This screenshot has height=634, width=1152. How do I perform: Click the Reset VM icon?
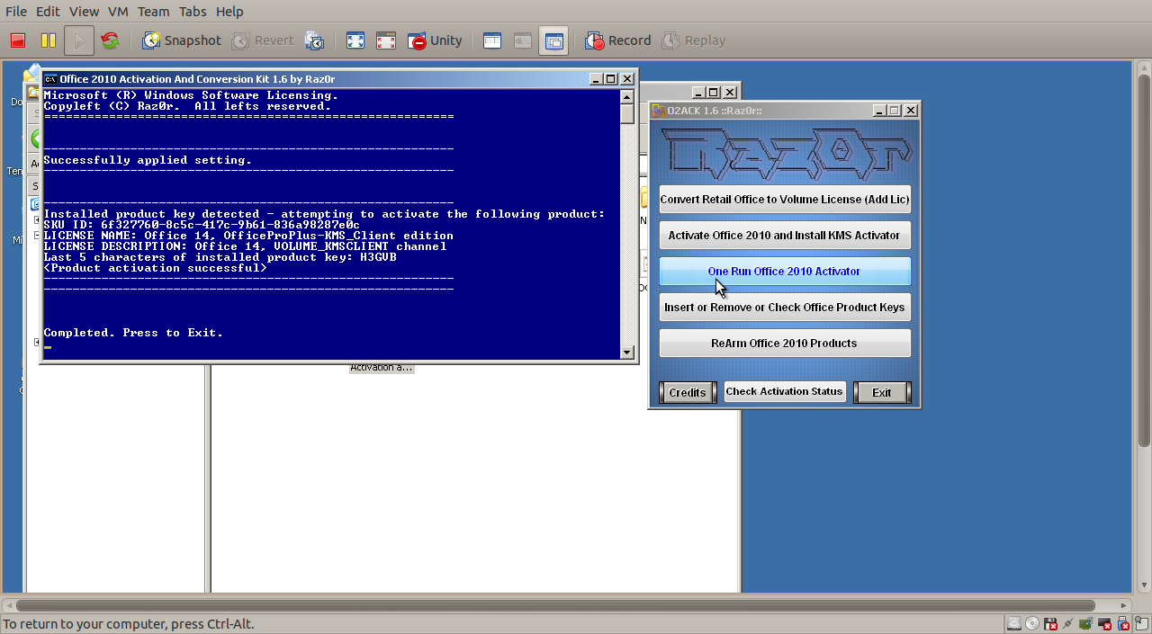[110, 40]
